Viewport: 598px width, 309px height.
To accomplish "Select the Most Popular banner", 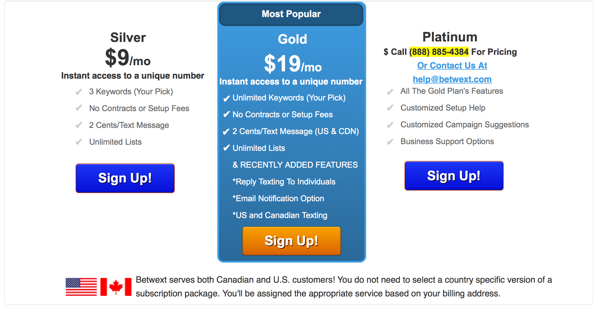I will click(x=291, y=14).
